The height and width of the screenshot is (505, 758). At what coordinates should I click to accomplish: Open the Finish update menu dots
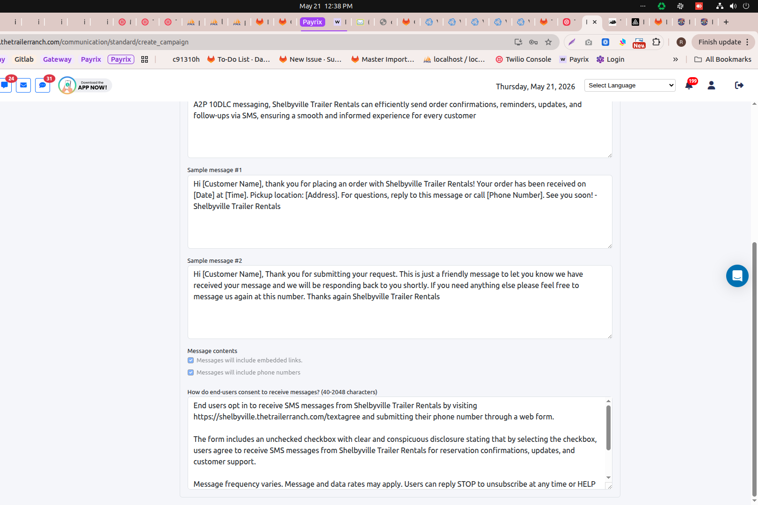[747, 42]
